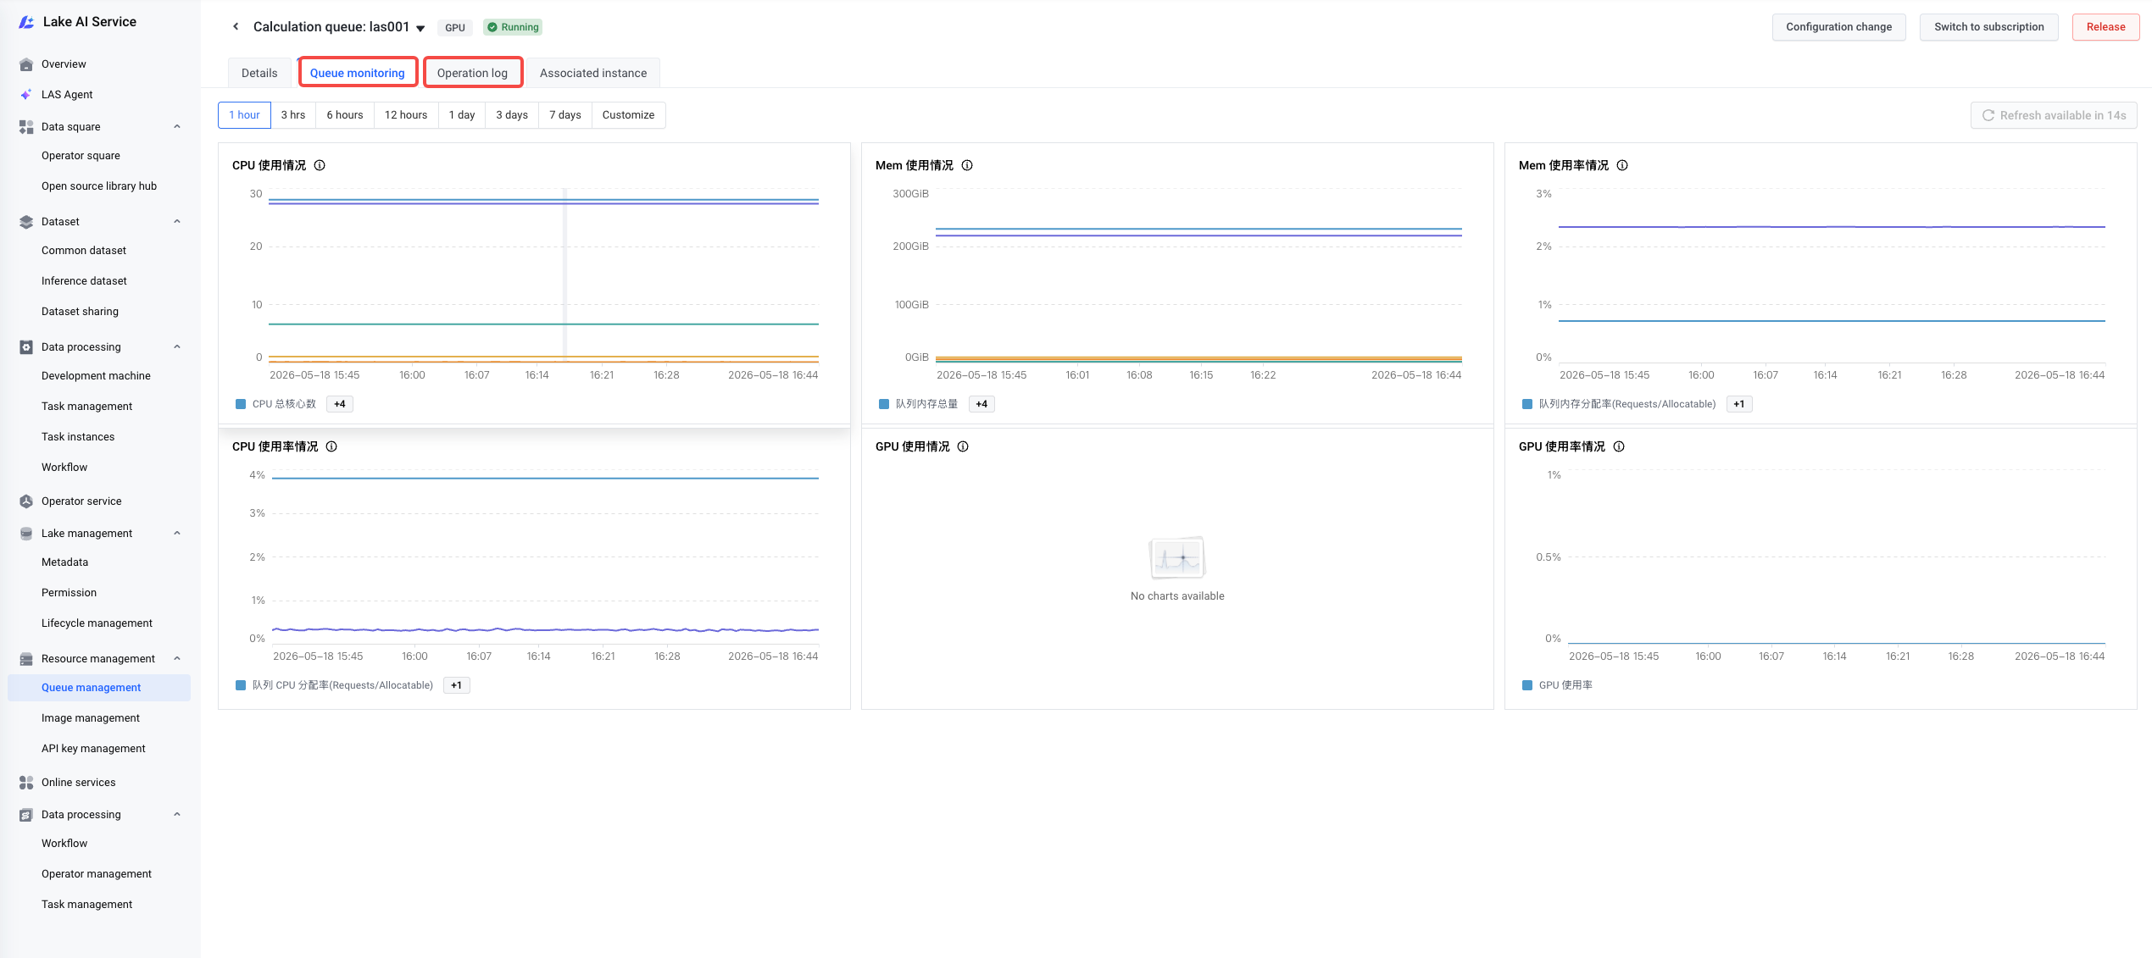Click the Lake management database icon

point(26,534)
